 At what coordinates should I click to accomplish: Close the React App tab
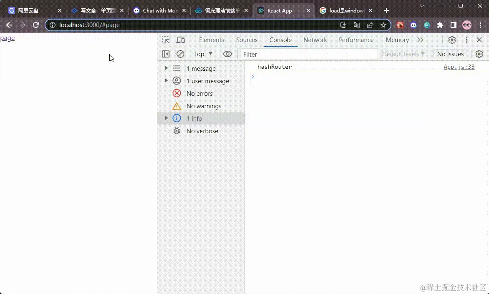pyautogui.click(x=308, y=10)
